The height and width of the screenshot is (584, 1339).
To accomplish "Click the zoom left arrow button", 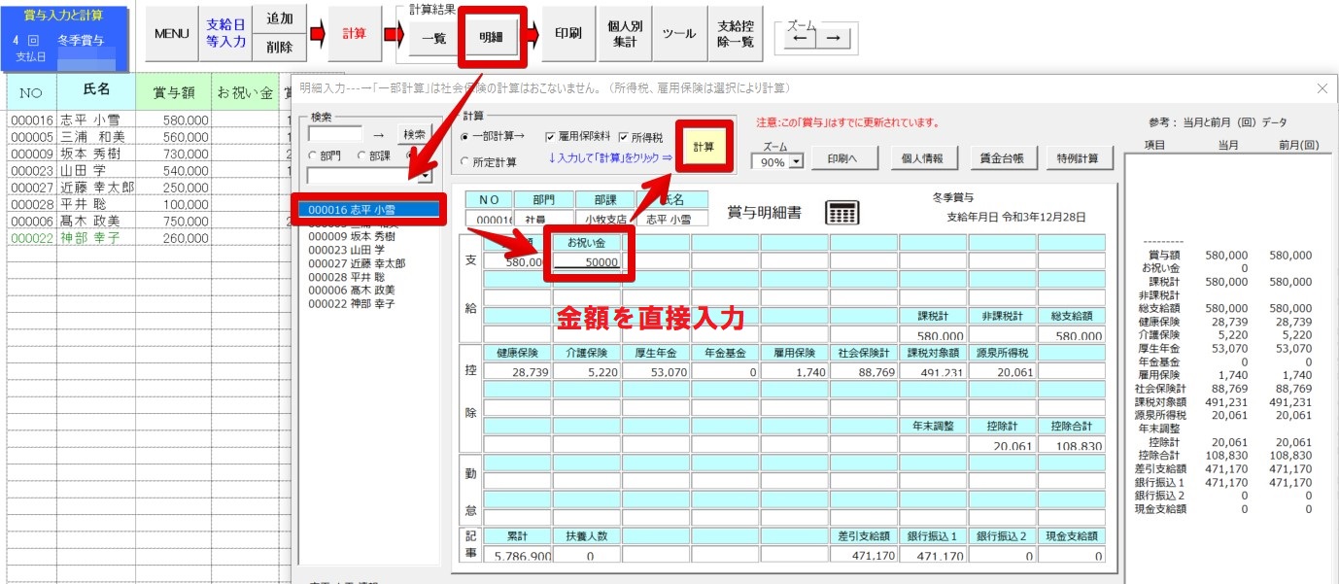I will click(798, 38).
